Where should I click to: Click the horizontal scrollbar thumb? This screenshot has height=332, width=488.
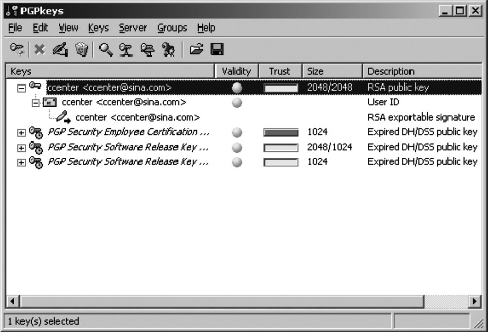click(x=221, y=301)
